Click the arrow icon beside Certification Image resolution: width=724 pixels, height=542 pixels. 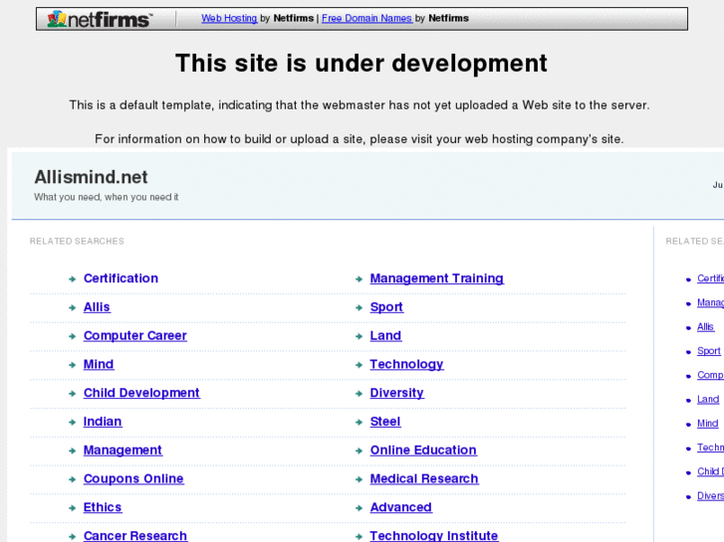(x=72, y=279)
